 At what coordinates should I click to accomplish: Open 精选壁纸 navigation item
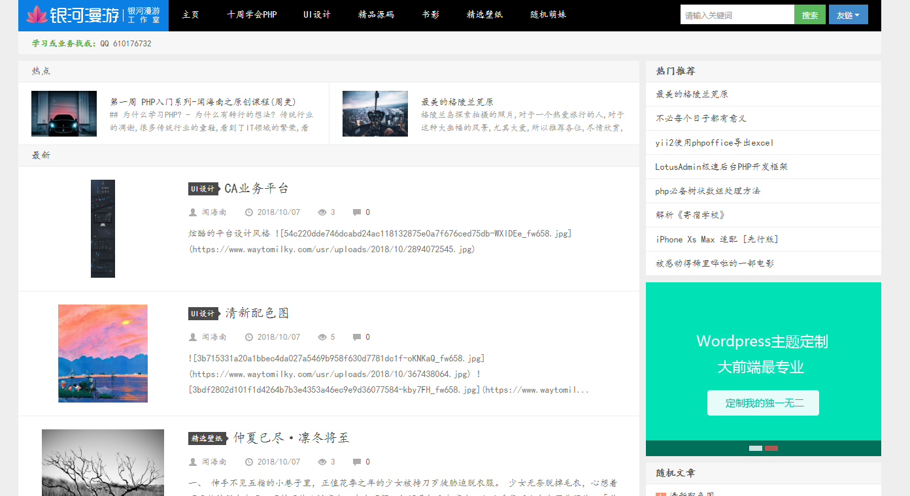click(485, 14)
